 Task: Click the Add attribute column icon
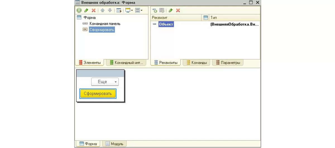162,10
